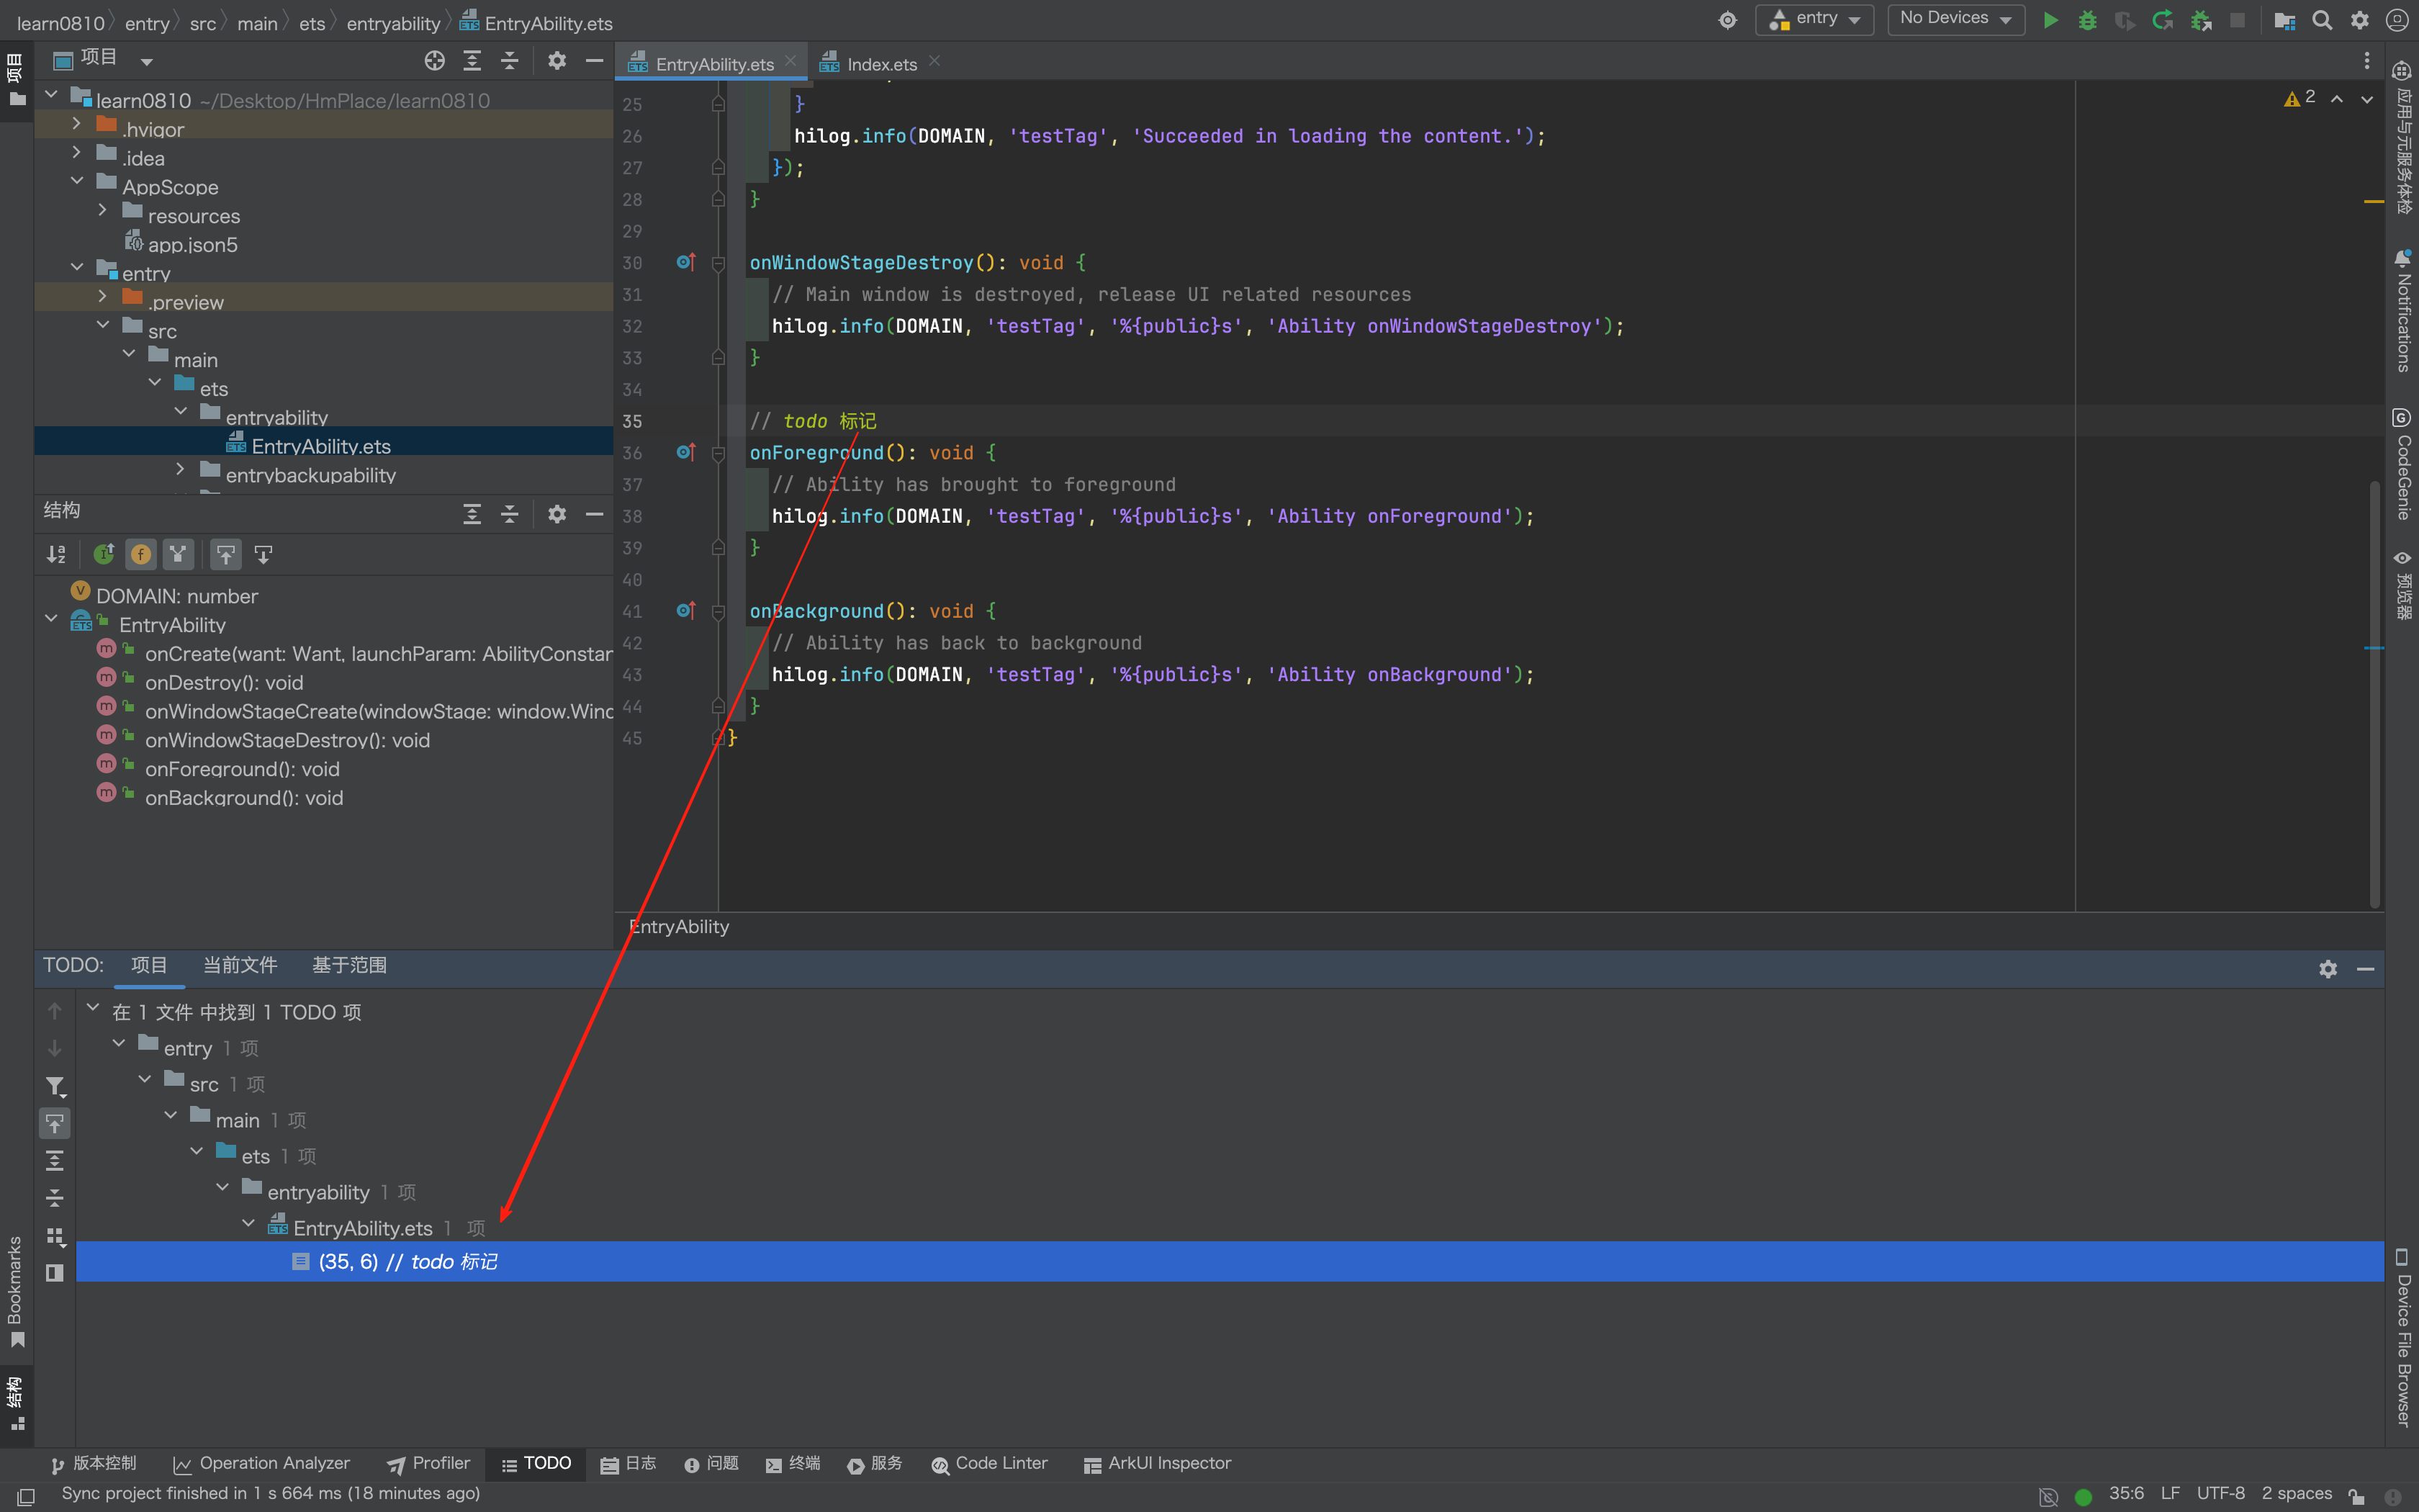Collapse all in the project panel toolbar
The height and width of the screenshot is (1512, 2419).
509,61
